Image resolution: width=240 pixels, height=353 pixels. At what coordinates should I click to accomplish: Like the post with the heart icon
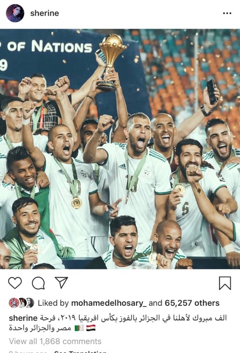(15, 283)
